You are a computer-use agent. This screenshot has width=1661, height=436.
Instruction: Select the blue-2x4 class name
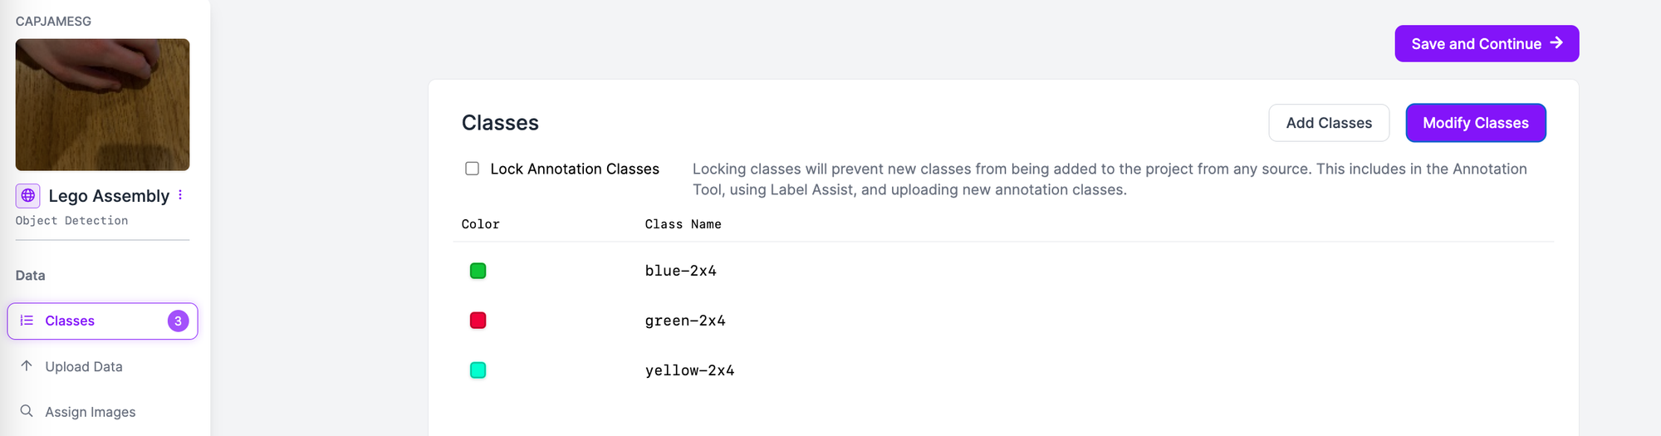coord(680,271)
